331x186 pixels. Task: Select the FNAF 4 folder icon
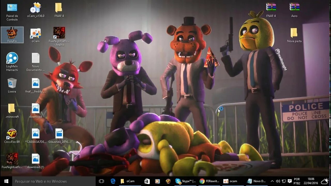(59, 10)
